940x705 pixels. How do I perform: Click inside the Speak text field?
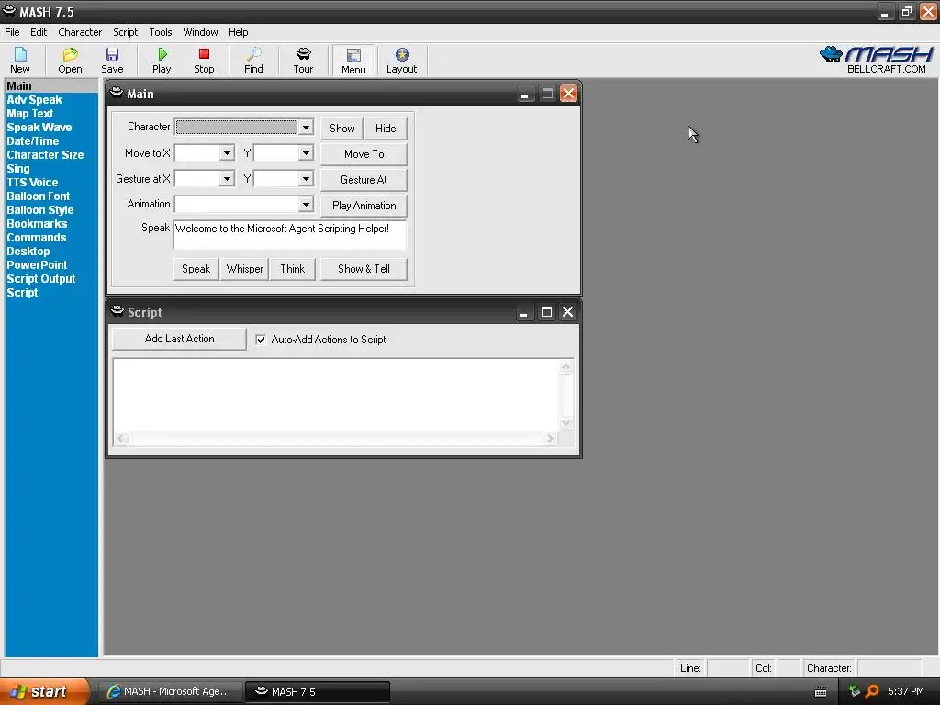pos(290,234)
